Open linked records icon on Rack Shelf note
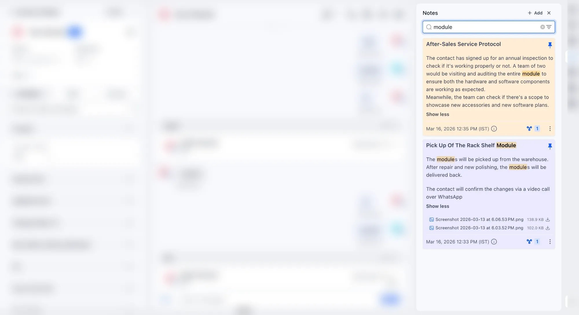The height and width of the screenshot is (315, 579). tap(529, 241)
